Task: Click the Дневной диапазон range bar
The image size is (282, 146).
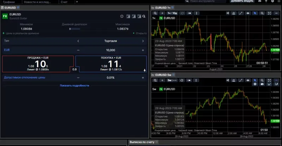Action: pos(75,29)
